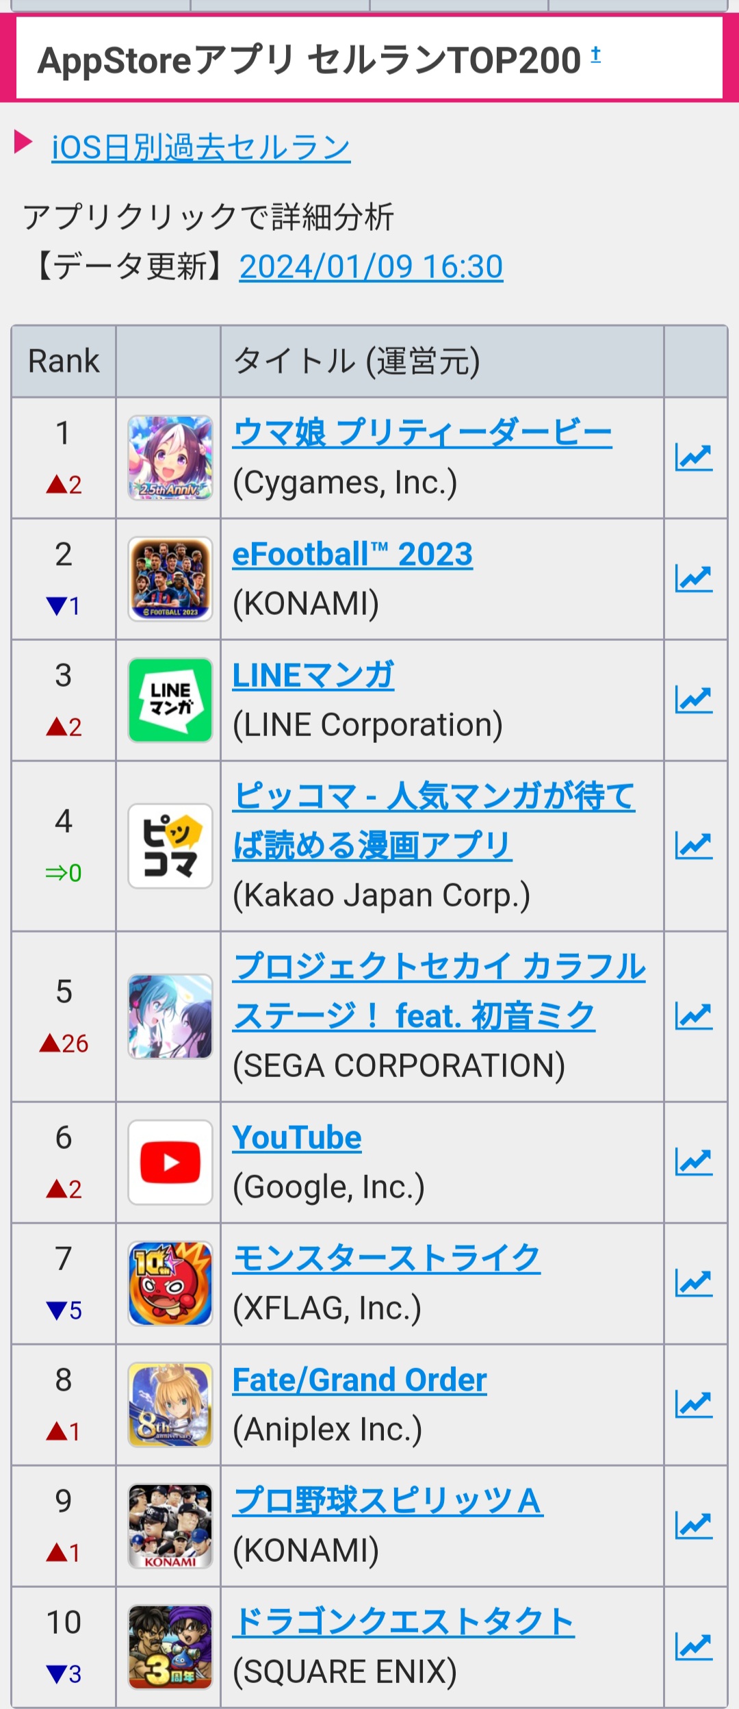Open the ウマ娘 プリティーダービー title link
The image size is (739, 1709).
pyautogui.click(x=422, y=433)
